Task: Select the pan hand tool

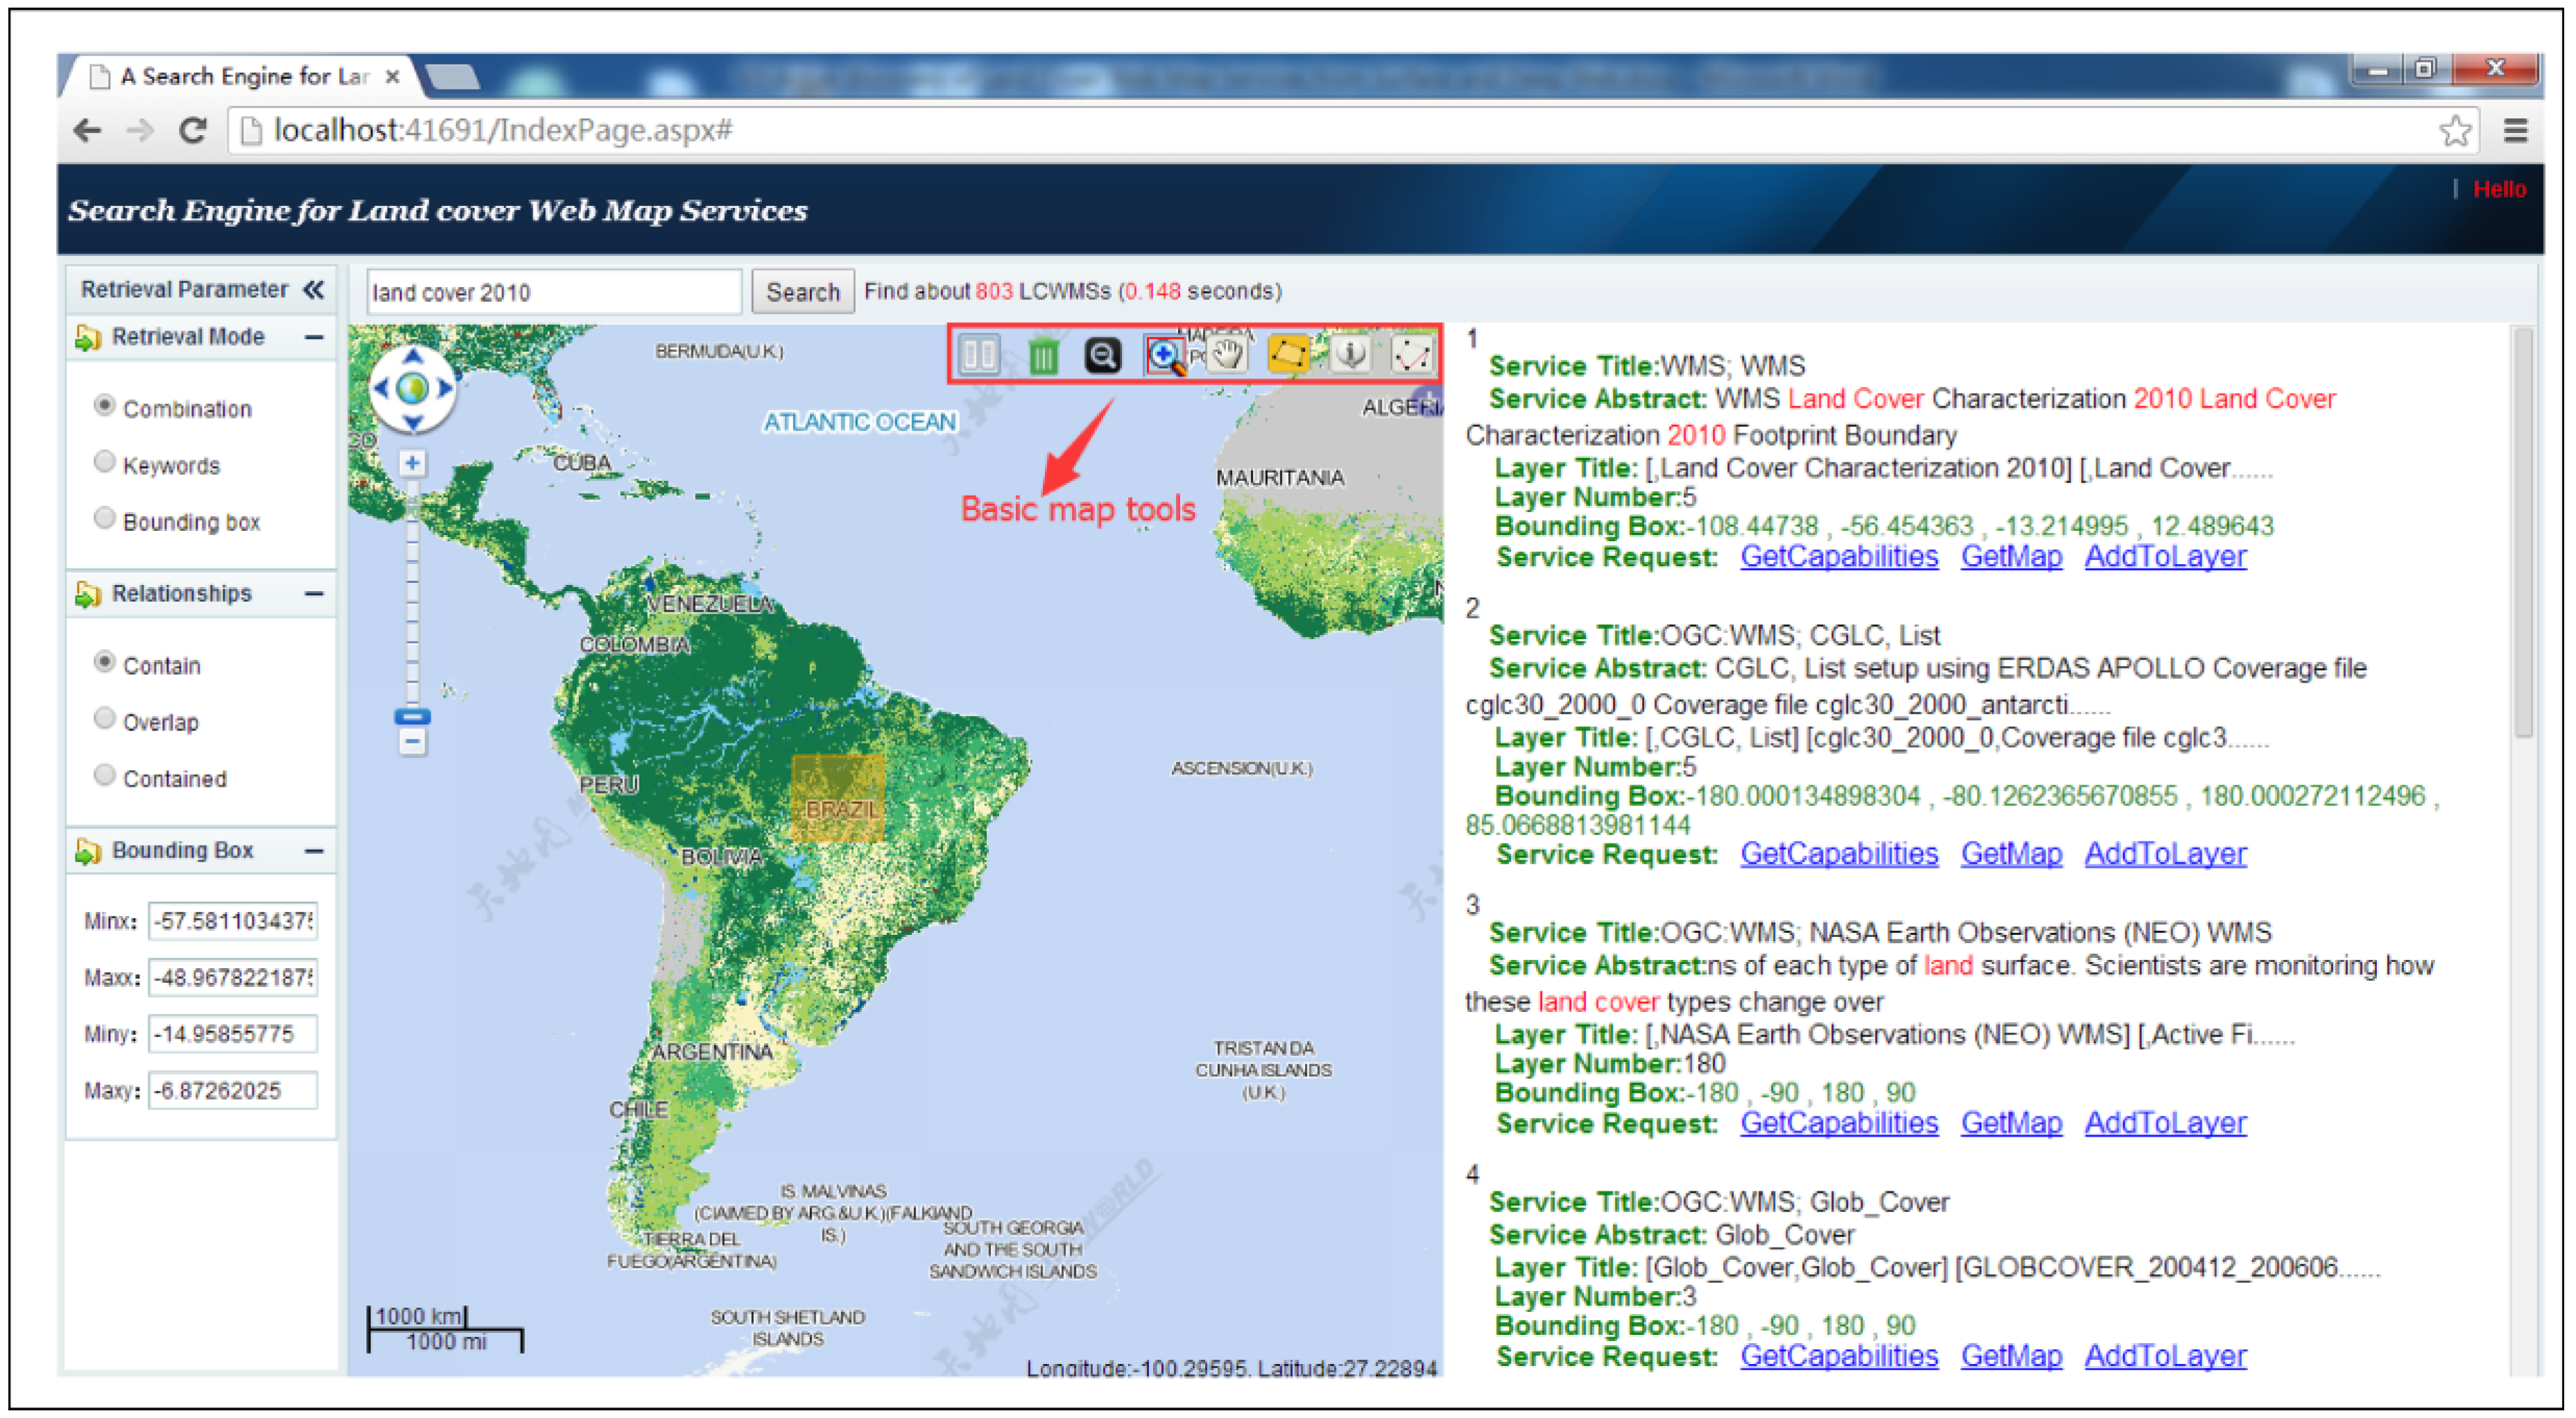Action: coord(1227,355)
